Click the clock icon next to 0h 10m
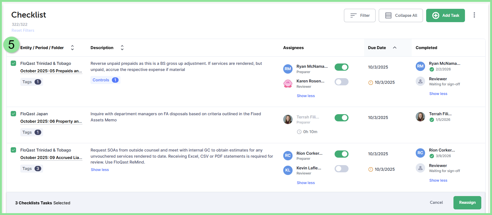The image size is (492, 215). (299, 132)
